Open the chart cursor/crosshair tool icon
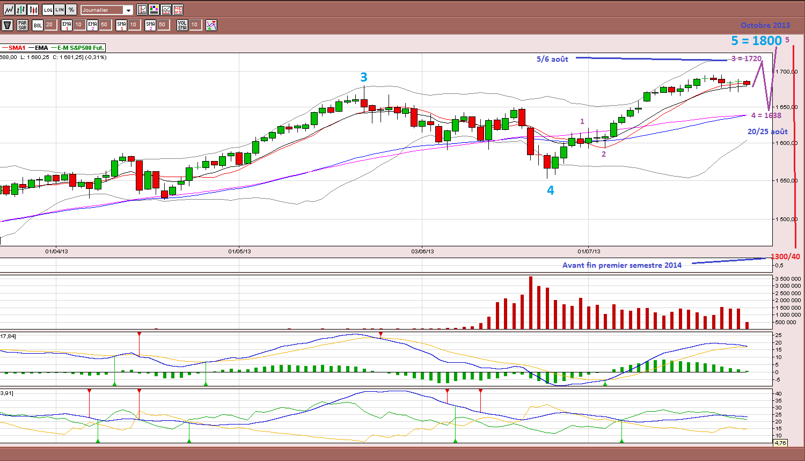This screenshot has width=805, height=461. tap(142, 10)
